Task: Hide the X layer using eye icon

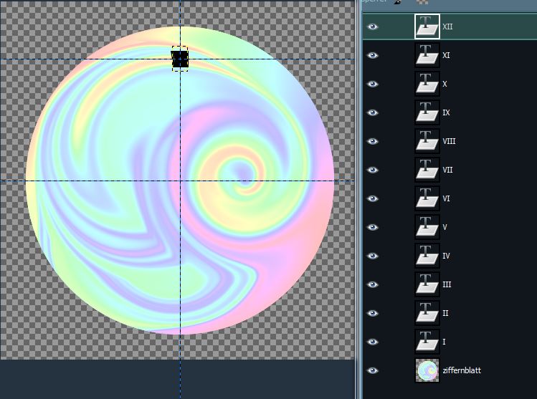Action: (372, 84)
